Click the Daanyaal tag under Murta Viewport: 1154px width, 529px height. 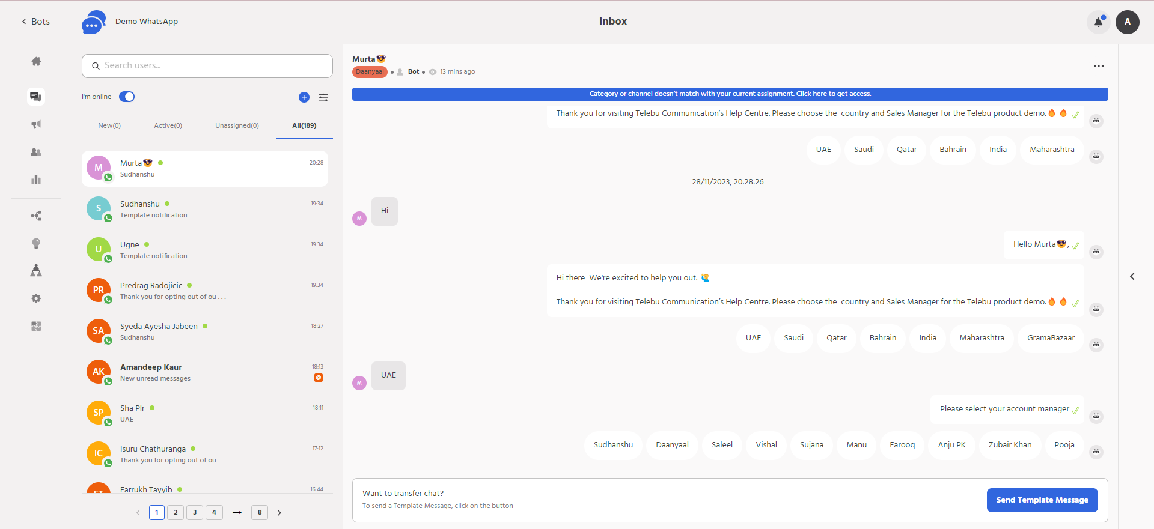pyautogui.click(x=370, y=71)
